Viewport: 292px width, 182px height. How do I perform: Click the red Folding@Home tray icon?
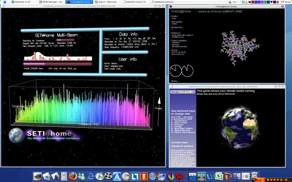click(250, 2)
